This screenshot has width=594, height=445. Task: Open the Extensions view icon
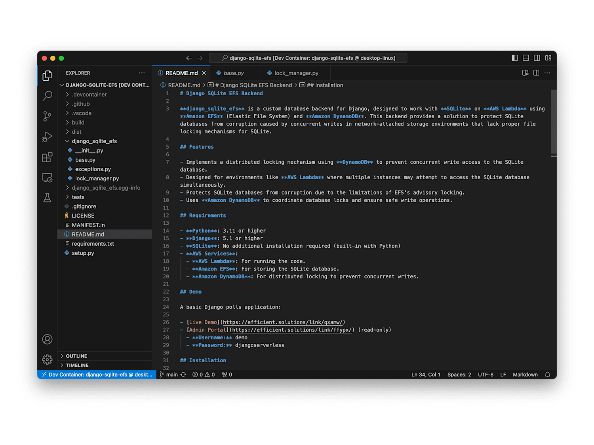point(47,157)
